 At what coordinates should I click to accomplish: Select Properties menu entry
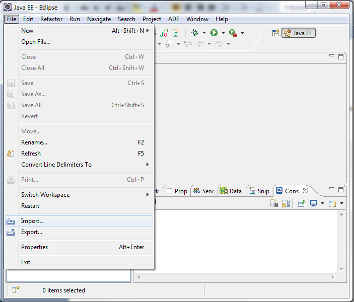(79, 247)
